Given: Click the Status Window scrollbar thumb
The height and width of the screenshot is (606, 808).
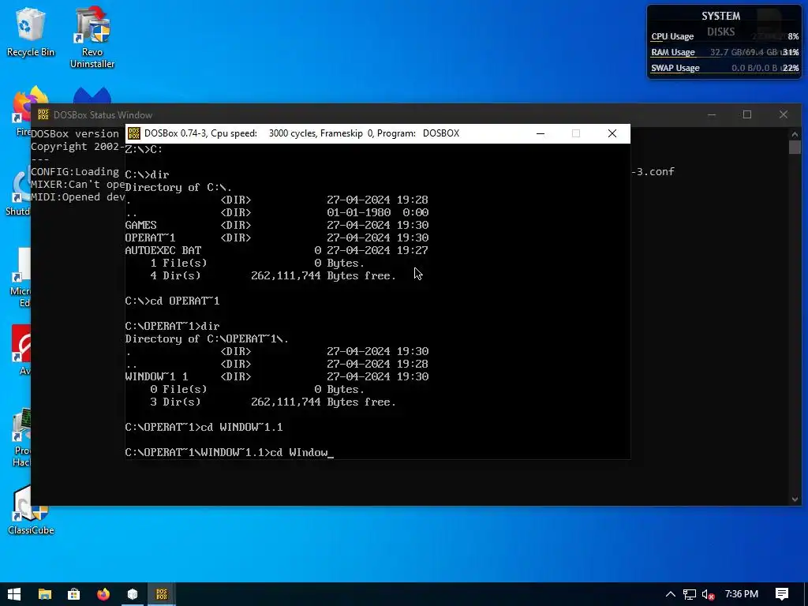Looking at the screenshot, I should (795, 147).
